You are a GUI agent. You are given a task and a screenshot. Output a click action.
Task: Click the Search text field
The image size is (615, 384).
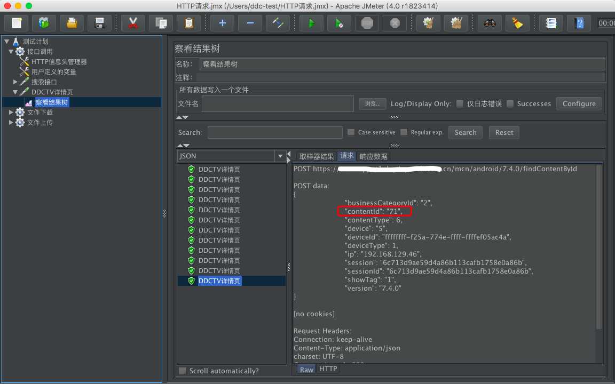coord(275,132)
